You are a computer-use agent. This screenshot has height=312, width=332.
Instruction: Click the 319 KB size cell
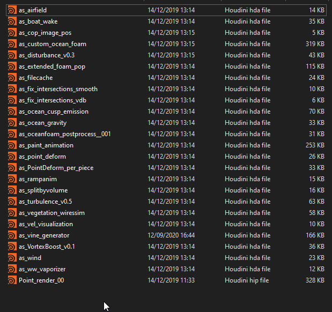(x=315, y=44)
